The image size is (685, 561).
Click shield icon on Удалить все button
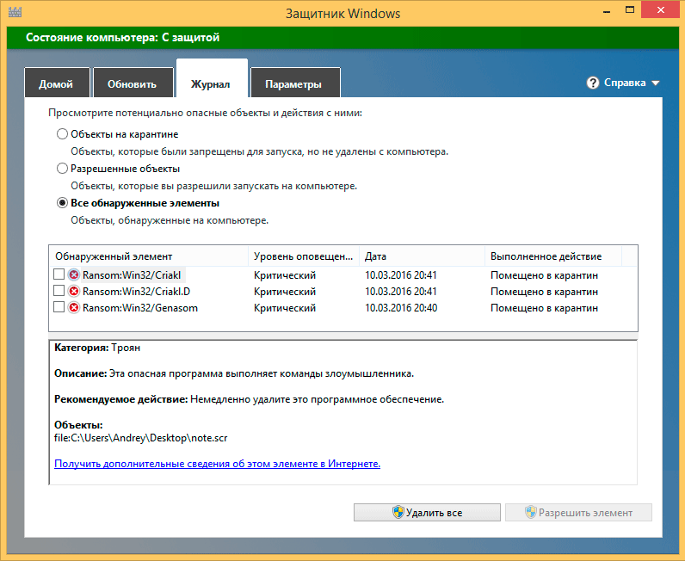point(398,513)
